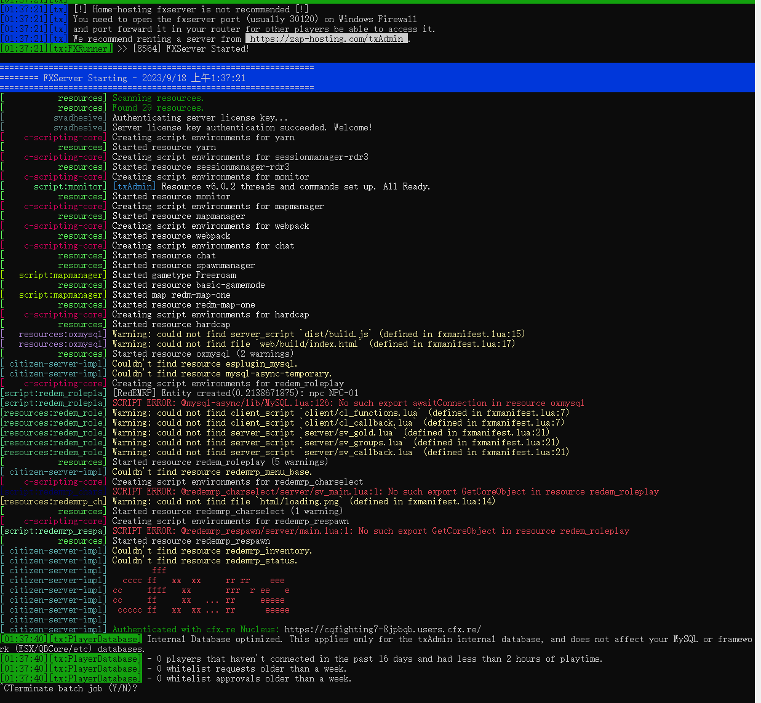
Task: Click 'Started map redm-map-one' line
Action: coord(171,295)
